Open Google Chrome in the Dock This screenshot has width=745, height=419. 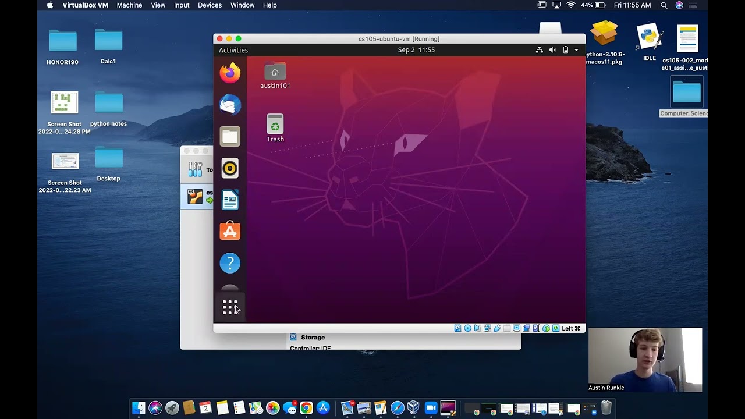point(306,408)
